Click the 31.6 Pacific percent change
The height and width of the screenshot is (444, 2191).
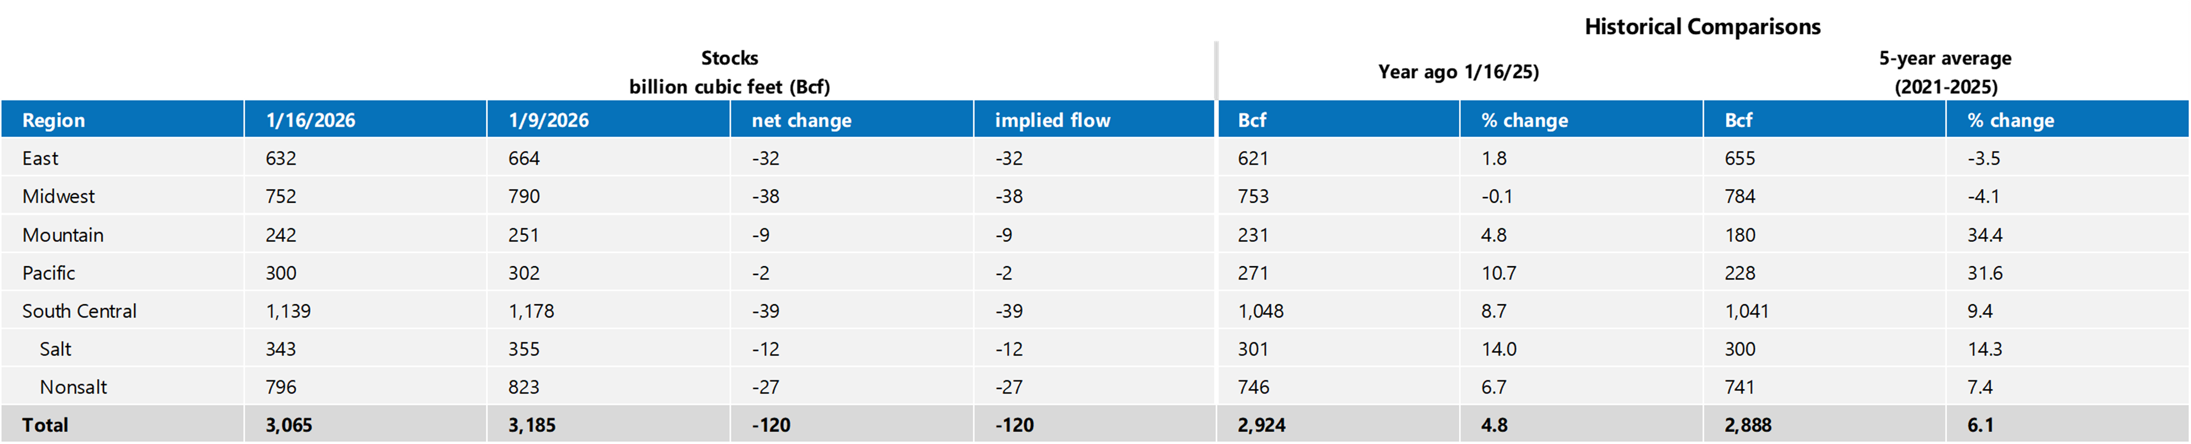1984,273
